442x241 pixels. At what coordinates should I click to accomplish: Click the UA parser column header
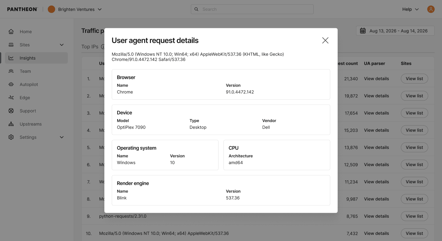pos(374,64)
